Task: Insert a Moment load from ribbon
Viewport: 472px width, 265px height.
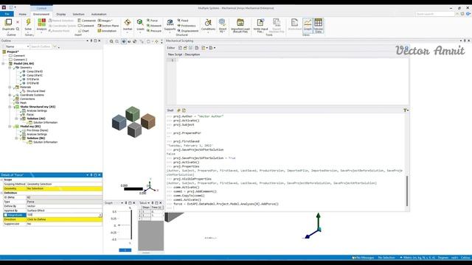Action: tap(154, 26)
